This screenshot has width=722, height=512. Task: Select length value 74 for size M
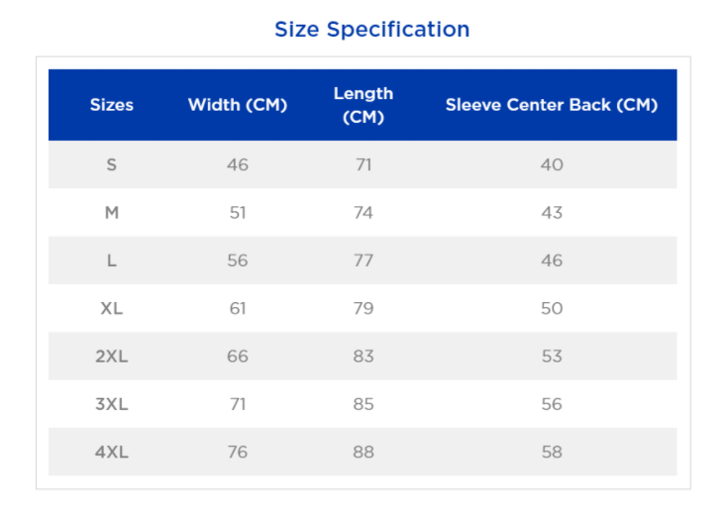point(363,213)
